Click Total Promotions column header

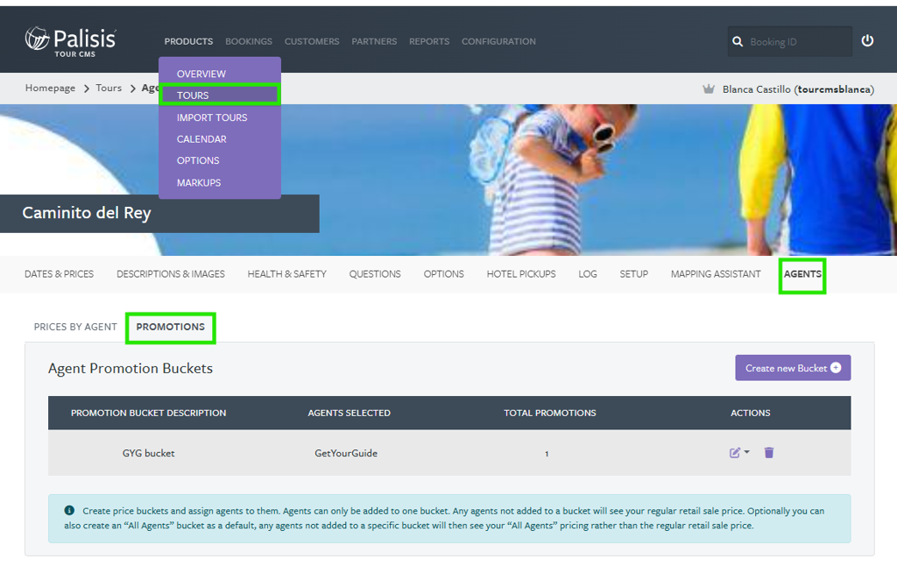tap(550, 413)
